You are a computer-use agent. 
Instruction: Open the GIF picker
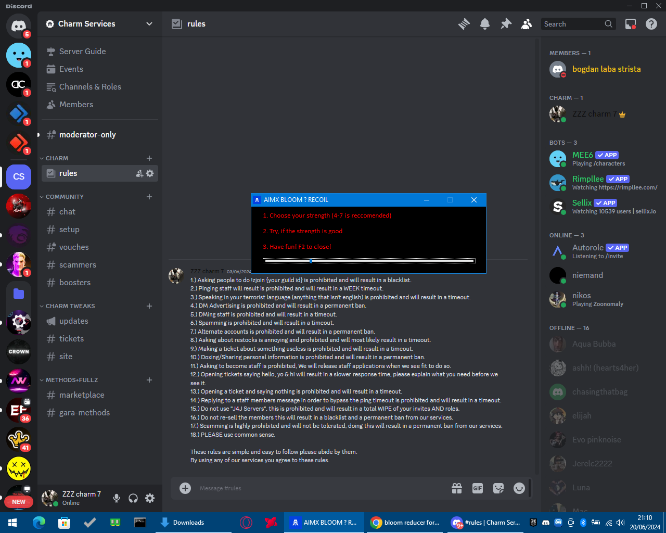coord(478,488)
